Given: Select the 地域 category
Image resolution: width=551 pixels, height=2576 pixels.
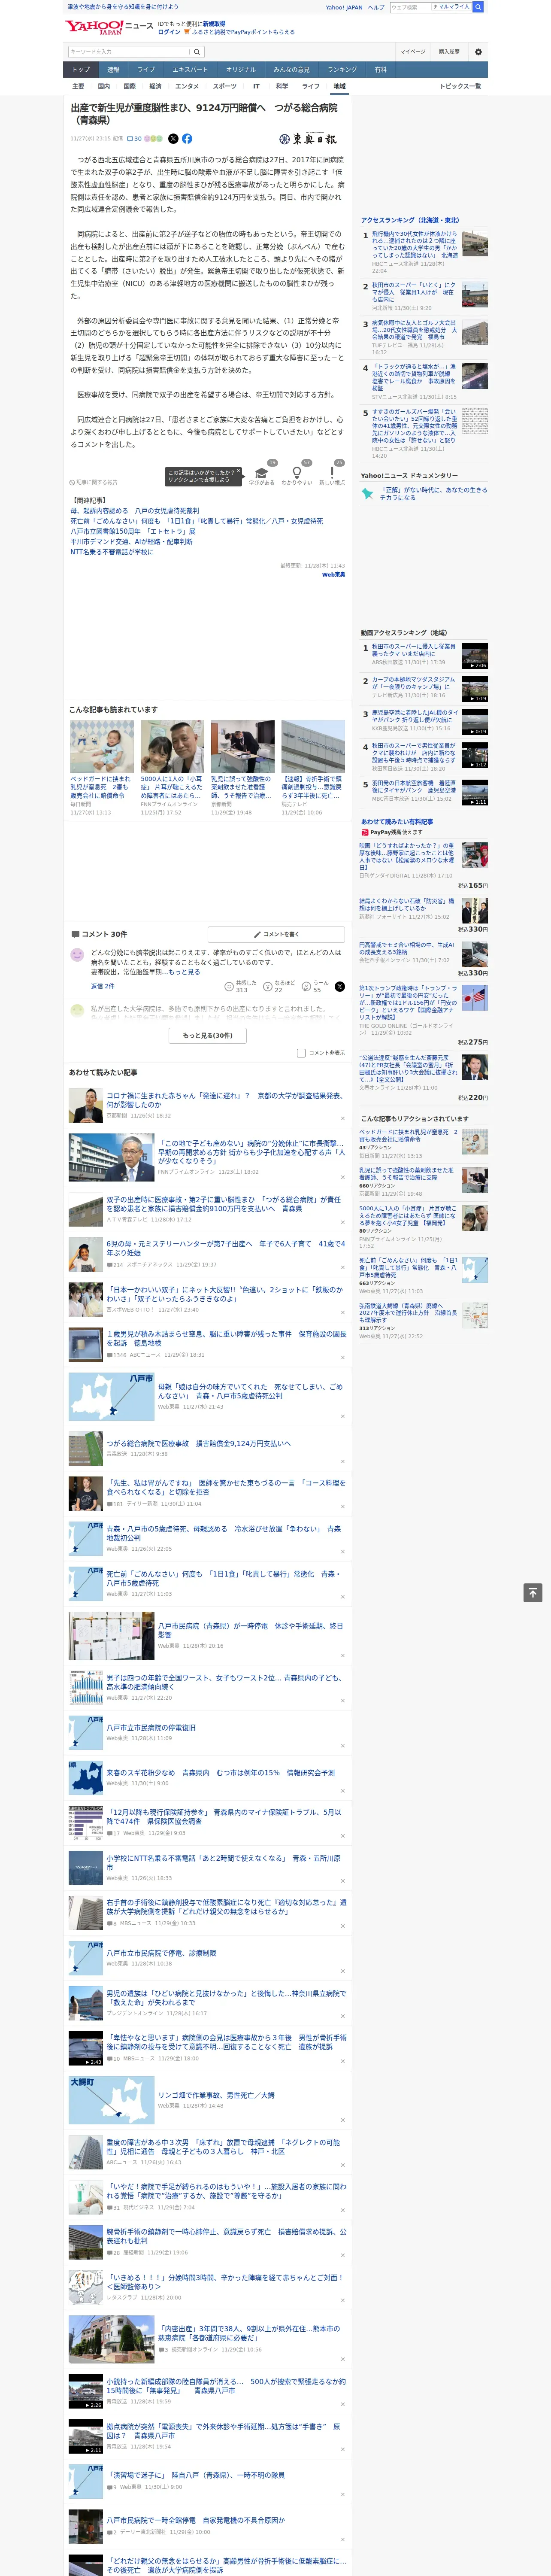Looking at the screenshot, I should point(340,86).
